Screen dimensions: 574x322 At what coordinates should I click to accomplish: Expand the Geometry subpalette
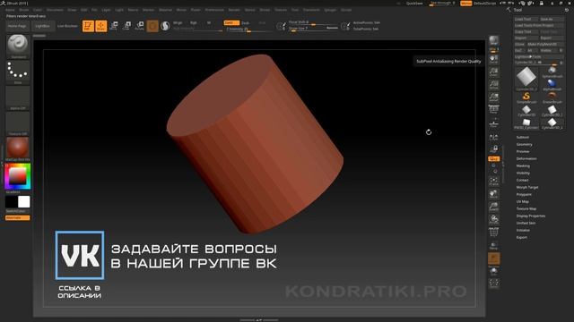(524, 144)
